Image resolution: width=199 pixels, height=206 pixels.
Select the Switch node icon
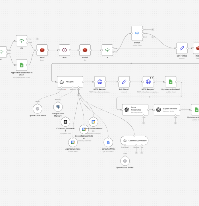[137, 34]
